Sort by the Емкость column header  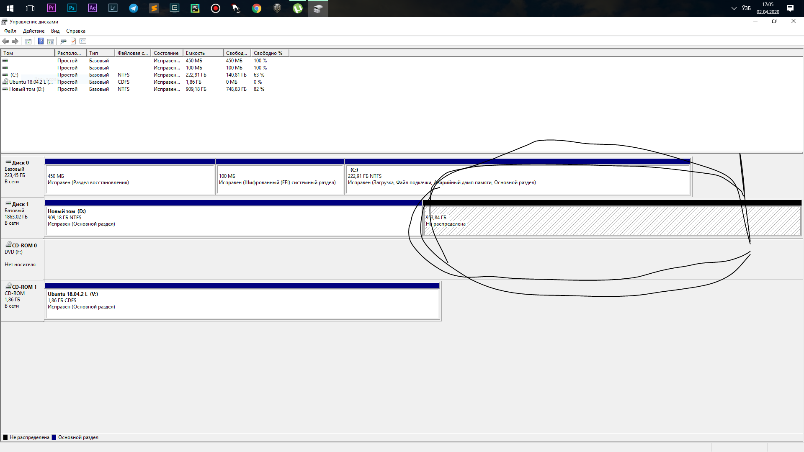[x=203, y=53]
